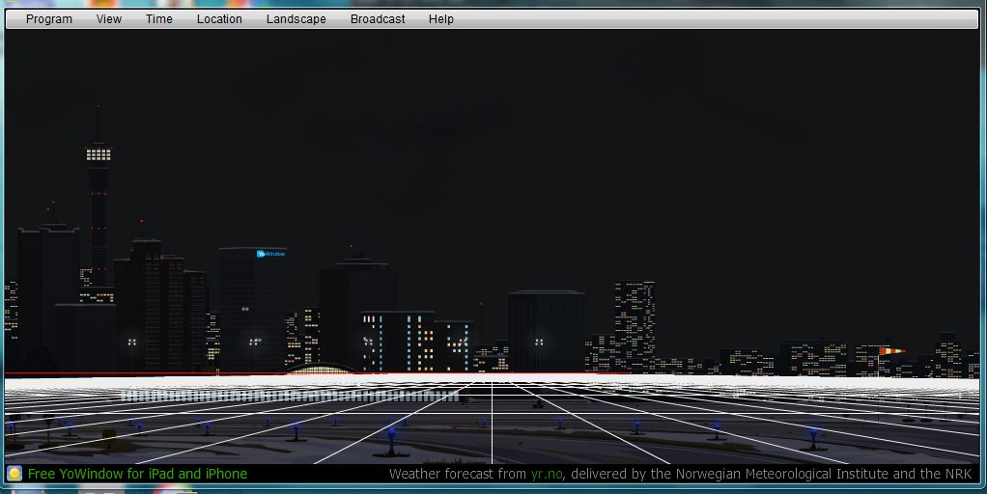Open the Free YoWindow for iPad and iPhone link
Screen dimensions: 987x494
pyautogui.click(x=137, y=474)
